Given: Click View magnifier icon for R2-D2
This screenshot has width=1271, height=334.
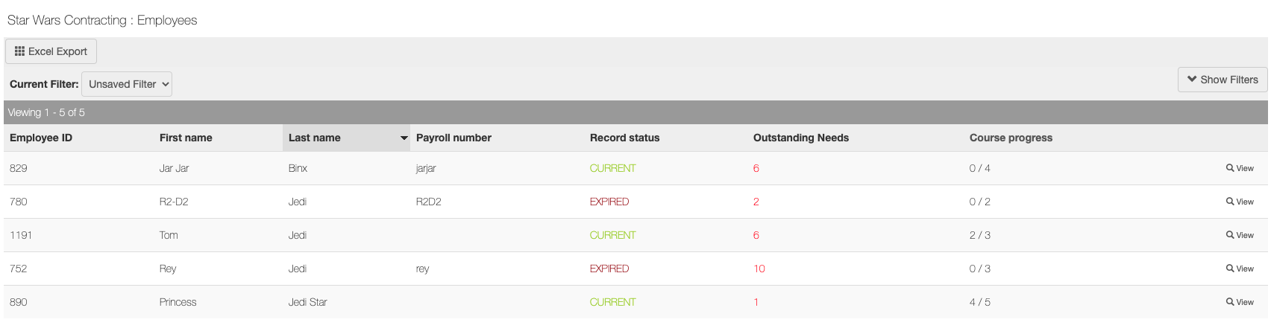Looking at the screenshot, I should pyautogui.click(x=1230, y=202).
